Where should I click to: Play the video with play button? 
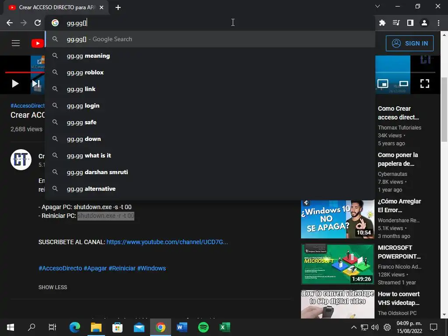(15, 84)
